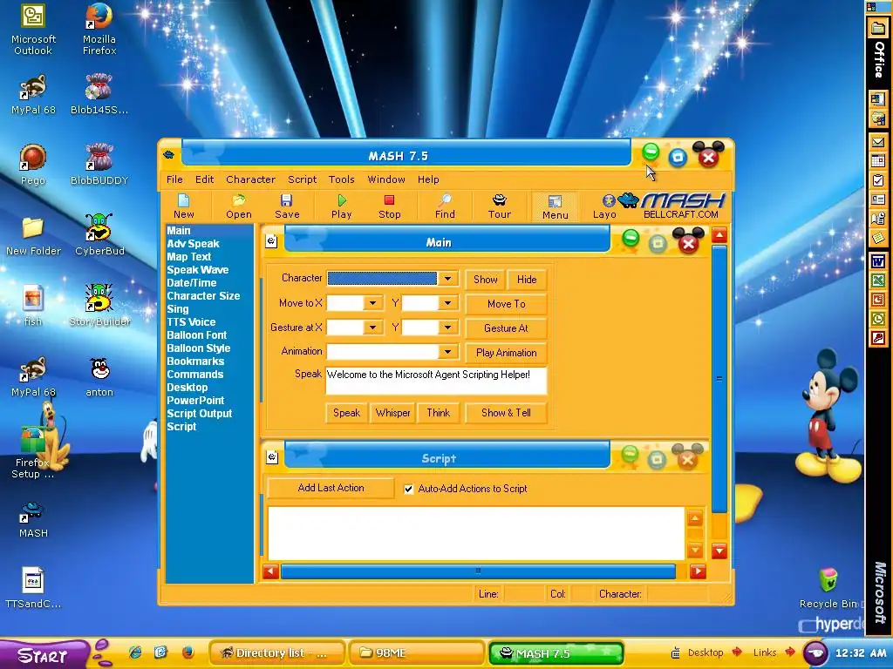Select Balloon Style in the sidebar list
The height and width of the screenshot is (669, 893).
(198, 348)
